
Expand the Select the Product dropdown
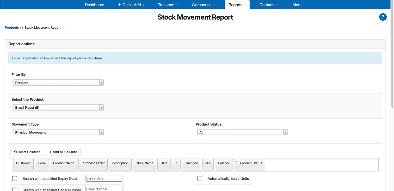tap(58, 108)
